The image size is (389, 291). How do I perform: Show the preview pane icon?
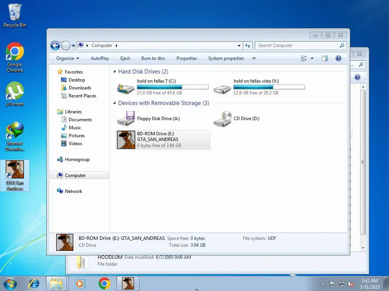point(325,58)
